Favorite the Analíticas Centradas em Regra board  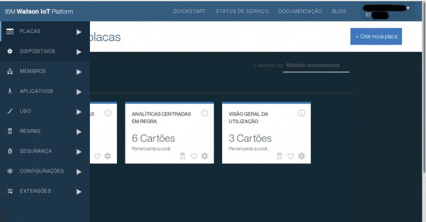point(193,156)
